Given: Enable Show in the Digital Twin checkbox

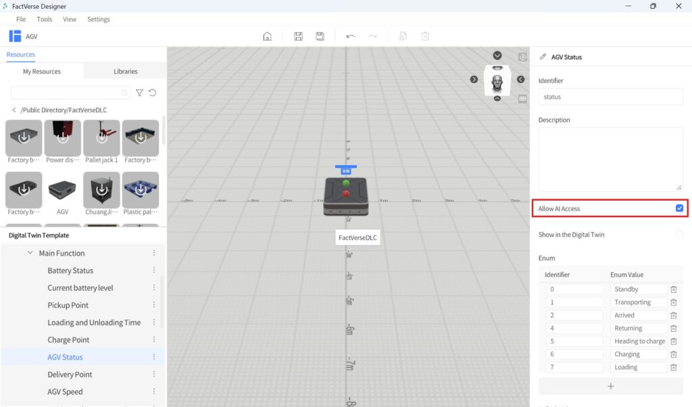Looking at the screenshot, I should [679, 235].
